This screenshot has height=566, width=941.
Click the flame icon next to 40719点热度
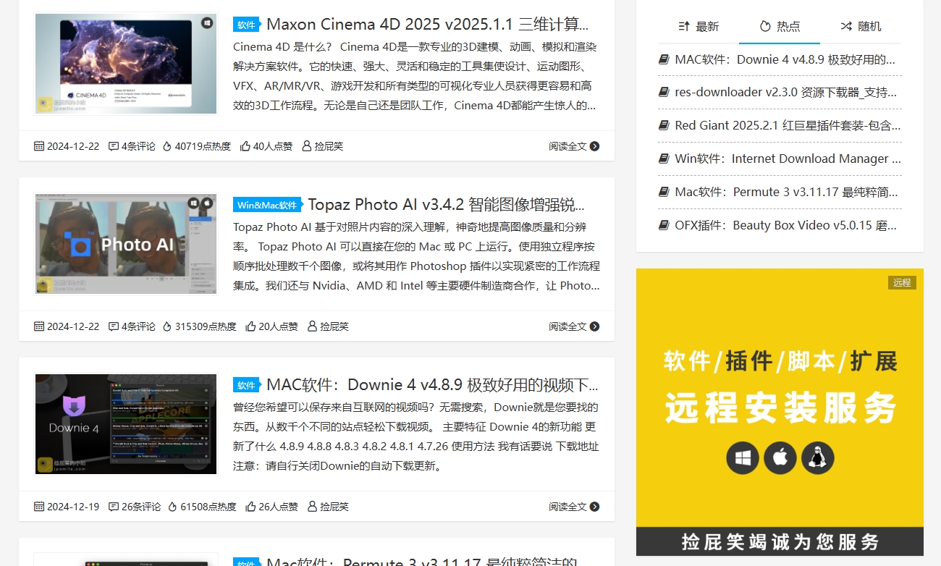pos(167,146)
